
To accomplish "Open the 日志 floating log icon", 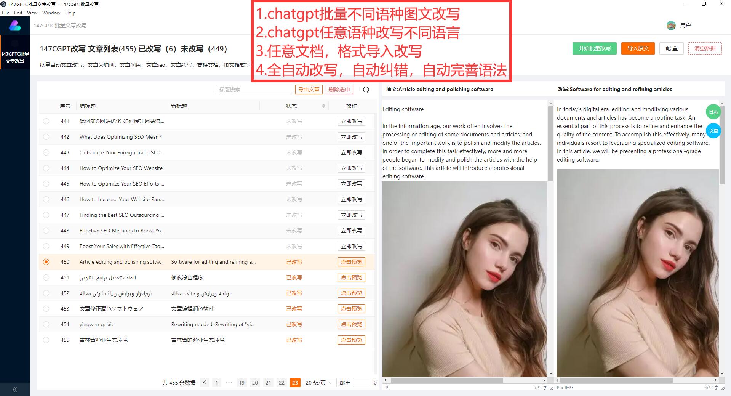I will point(713,112).
